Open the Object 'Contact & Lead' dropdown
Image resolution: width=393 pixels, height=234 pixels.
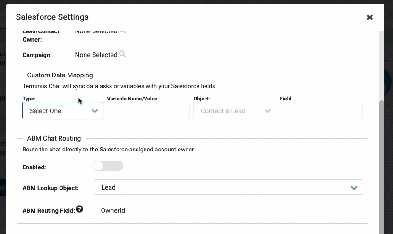235,110
